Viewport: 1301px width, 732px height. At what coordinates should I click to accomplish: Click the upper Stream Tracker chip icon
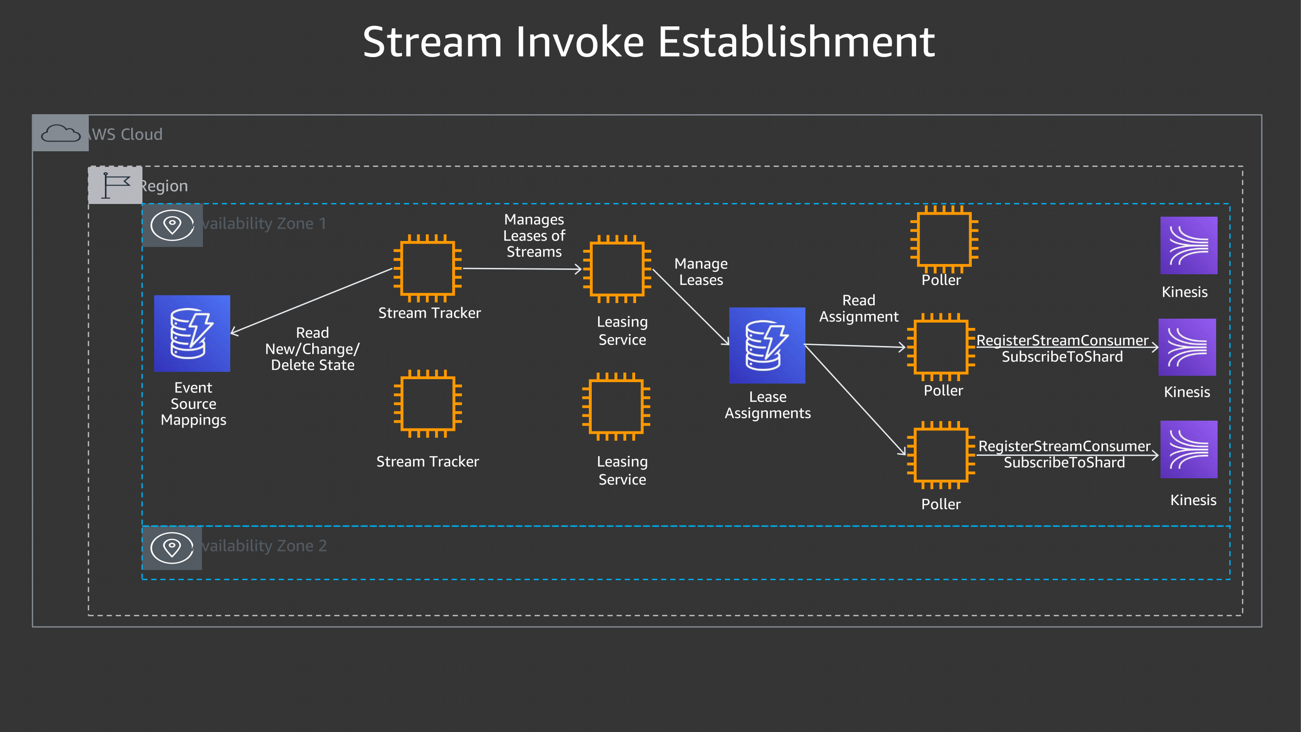(x=428, y=269)
